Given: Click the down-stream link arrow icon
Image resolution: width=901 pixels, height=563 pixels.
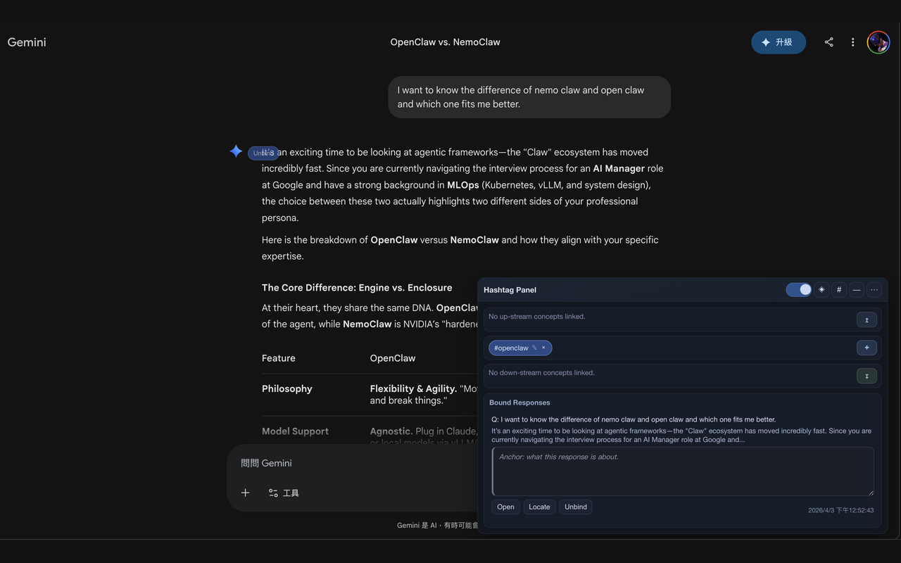Looking at the screenshot, I should (x=867, y=375).
